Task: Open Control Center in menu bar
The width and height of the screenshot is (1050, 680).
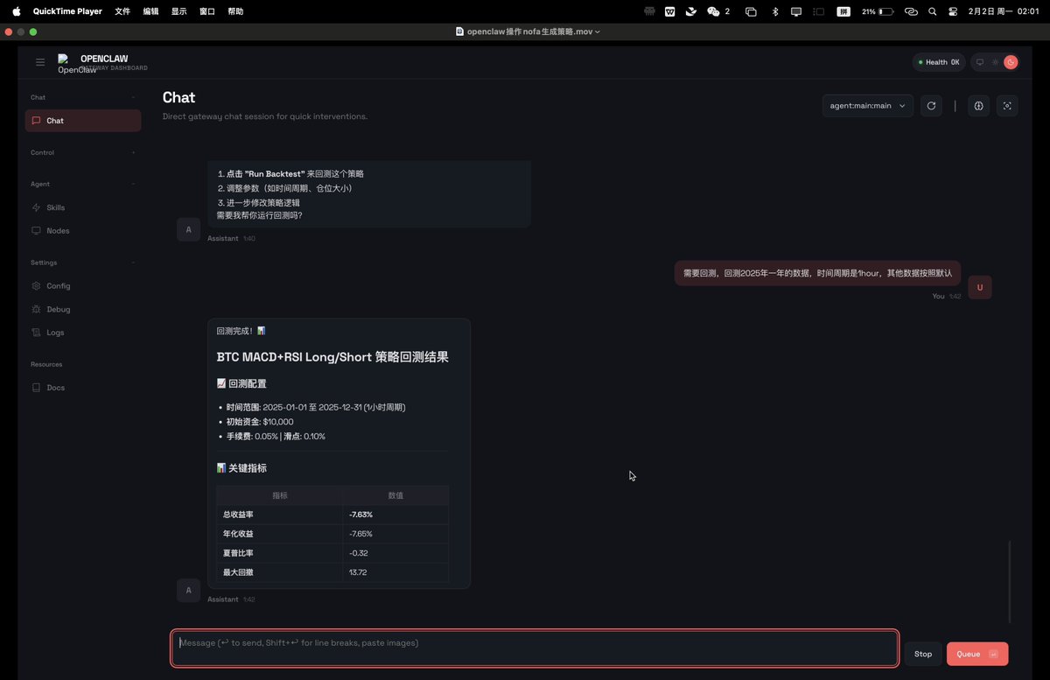Action: 953,11
